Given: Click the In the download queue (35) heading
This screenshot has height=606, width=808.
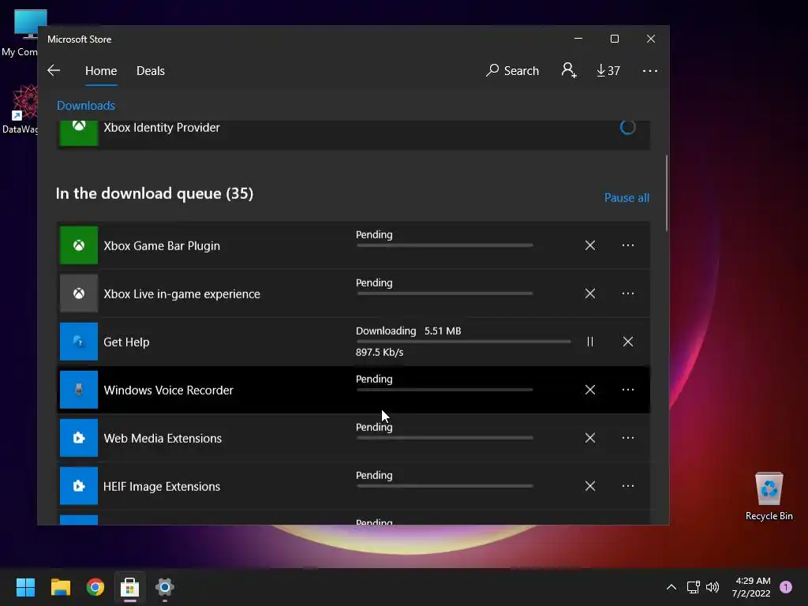Looking at the screenshot, I should 154,194.
